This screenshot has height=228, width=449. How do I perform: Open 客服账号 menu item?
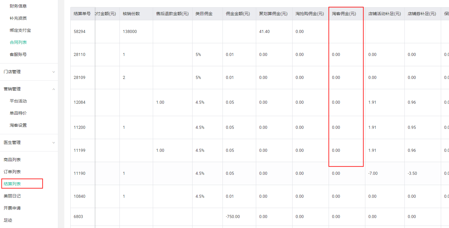tap(18, 54)
